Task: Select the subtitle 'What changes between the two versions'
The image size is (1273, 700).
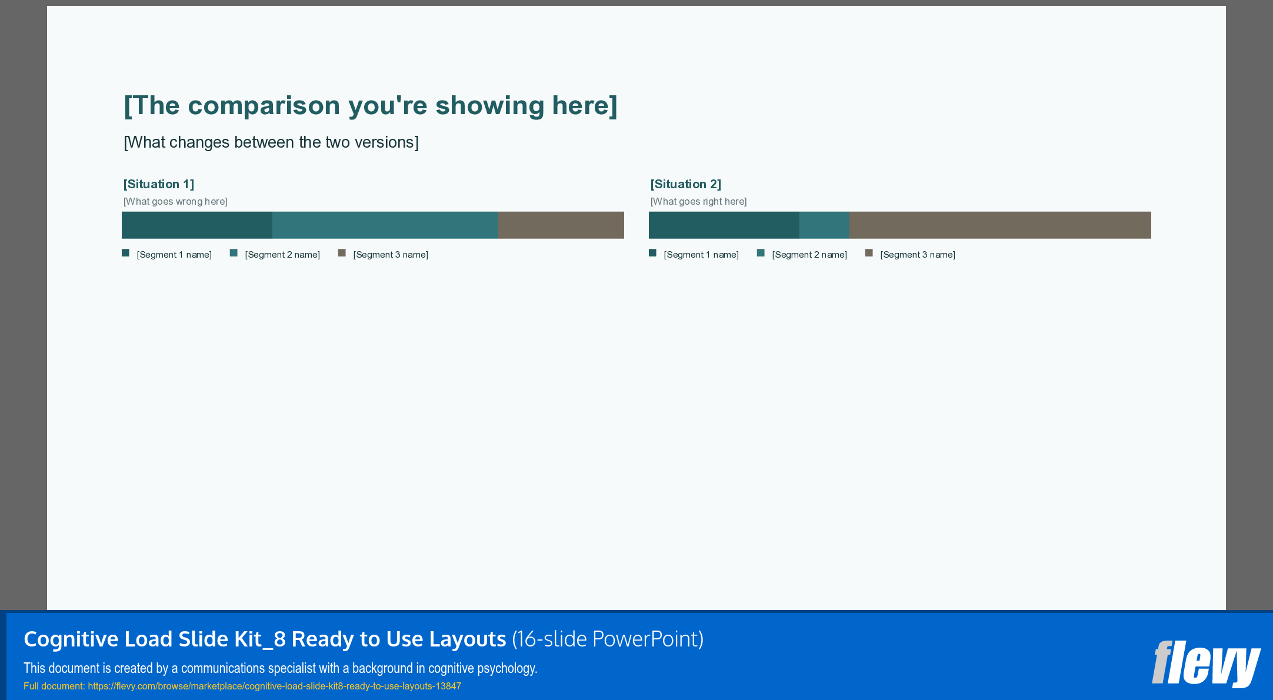Action: tap(271, 142)
